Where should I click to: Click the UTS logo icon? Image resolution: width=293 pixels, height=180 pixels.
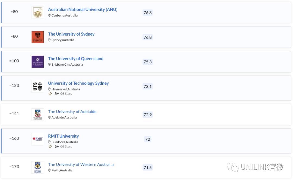pyautogui.click(x=37, y=86)
